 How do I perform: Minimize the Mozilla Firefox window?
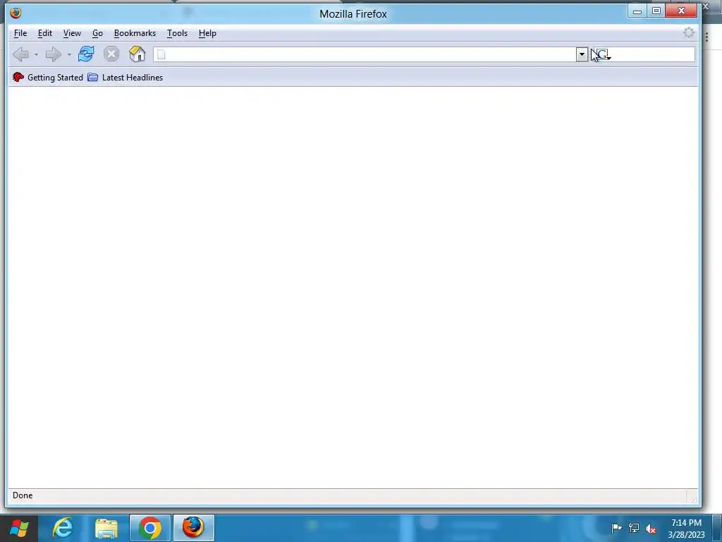point(637,11)
